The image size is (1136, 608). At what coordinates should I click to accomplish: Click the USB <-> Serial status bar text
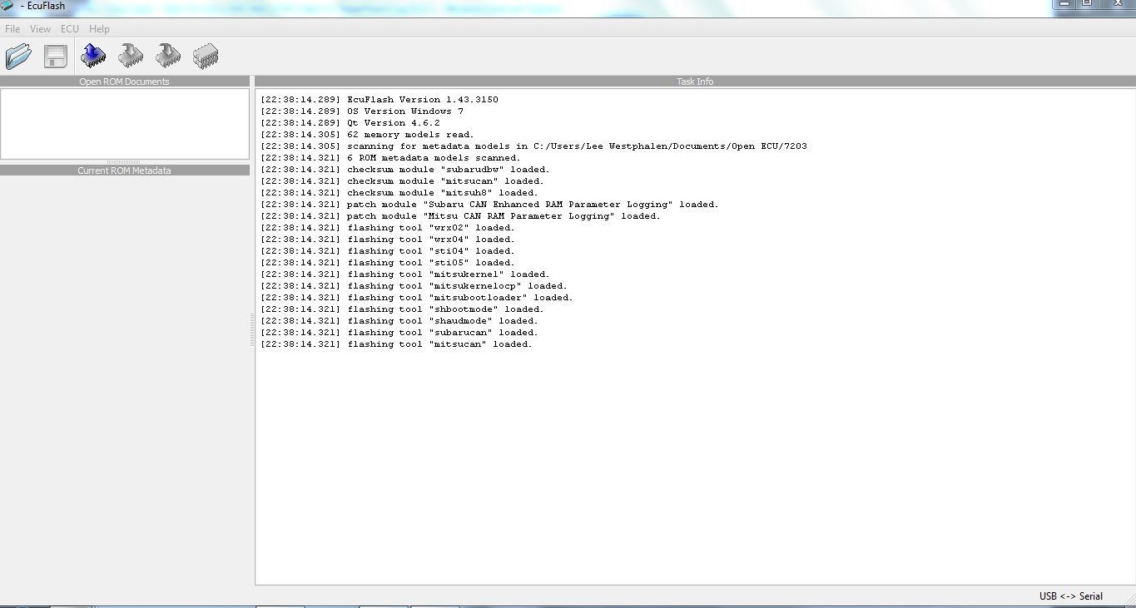click(x=1070, y=596)
